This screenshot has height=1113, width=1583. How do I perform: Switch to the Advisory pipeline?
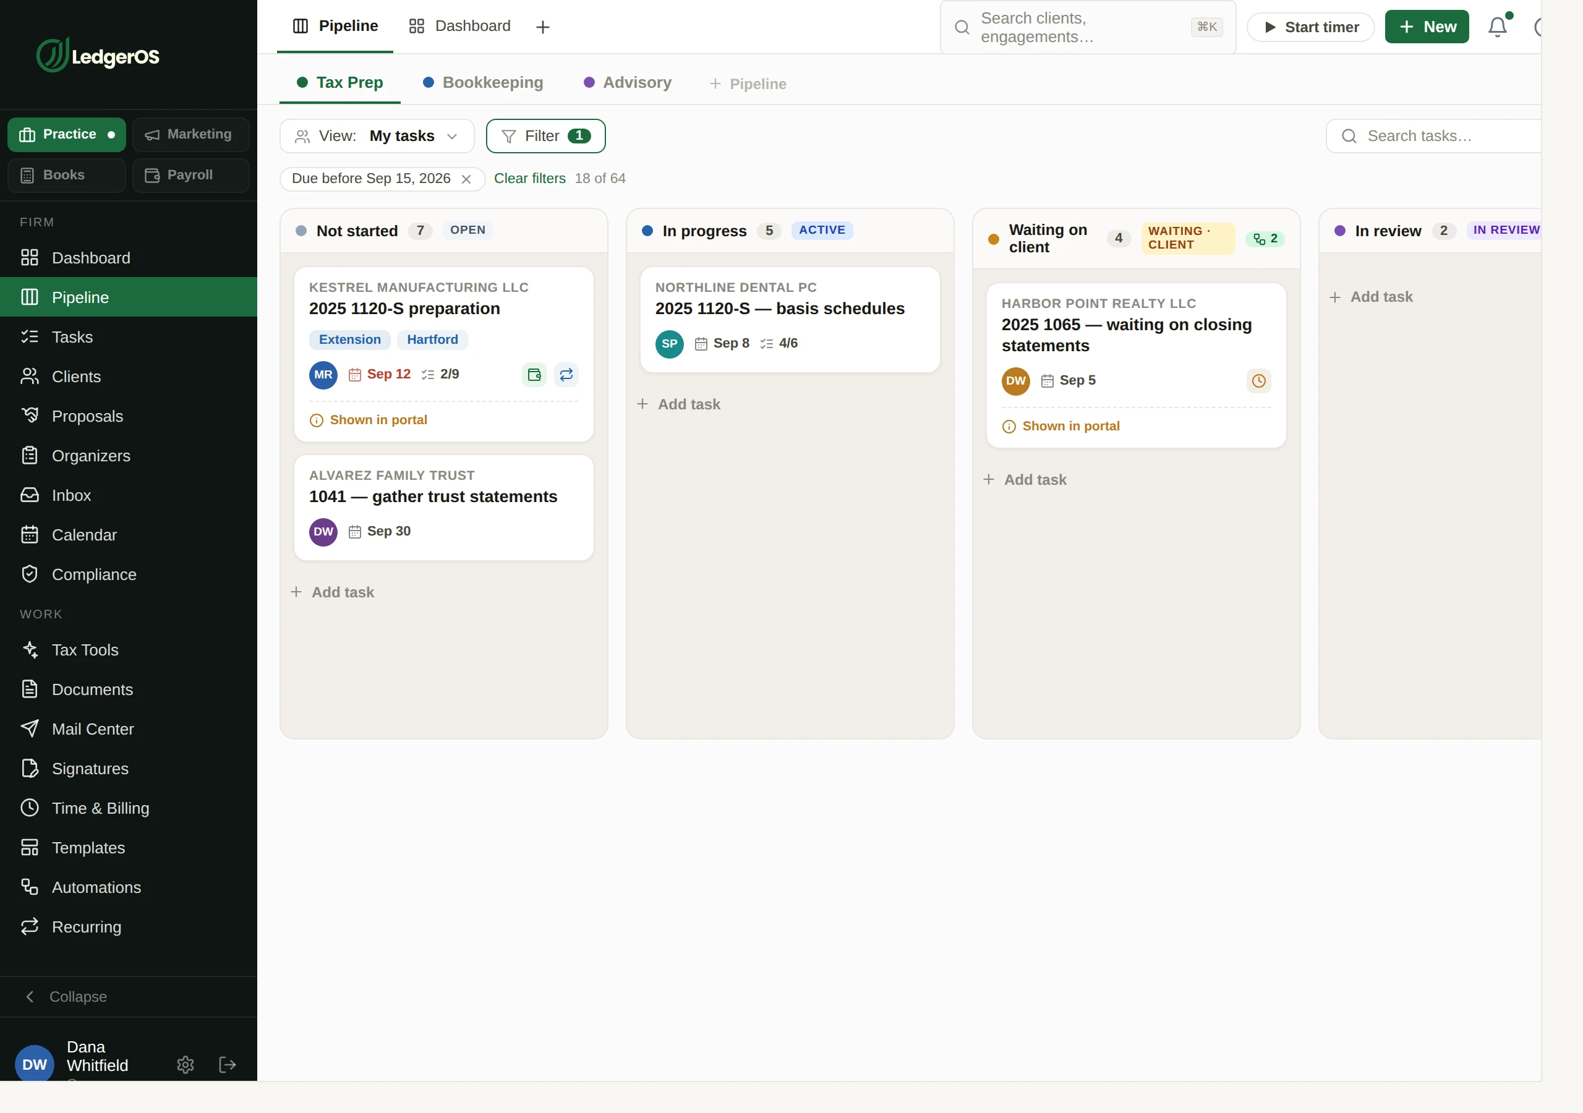(x=628, y=83)
